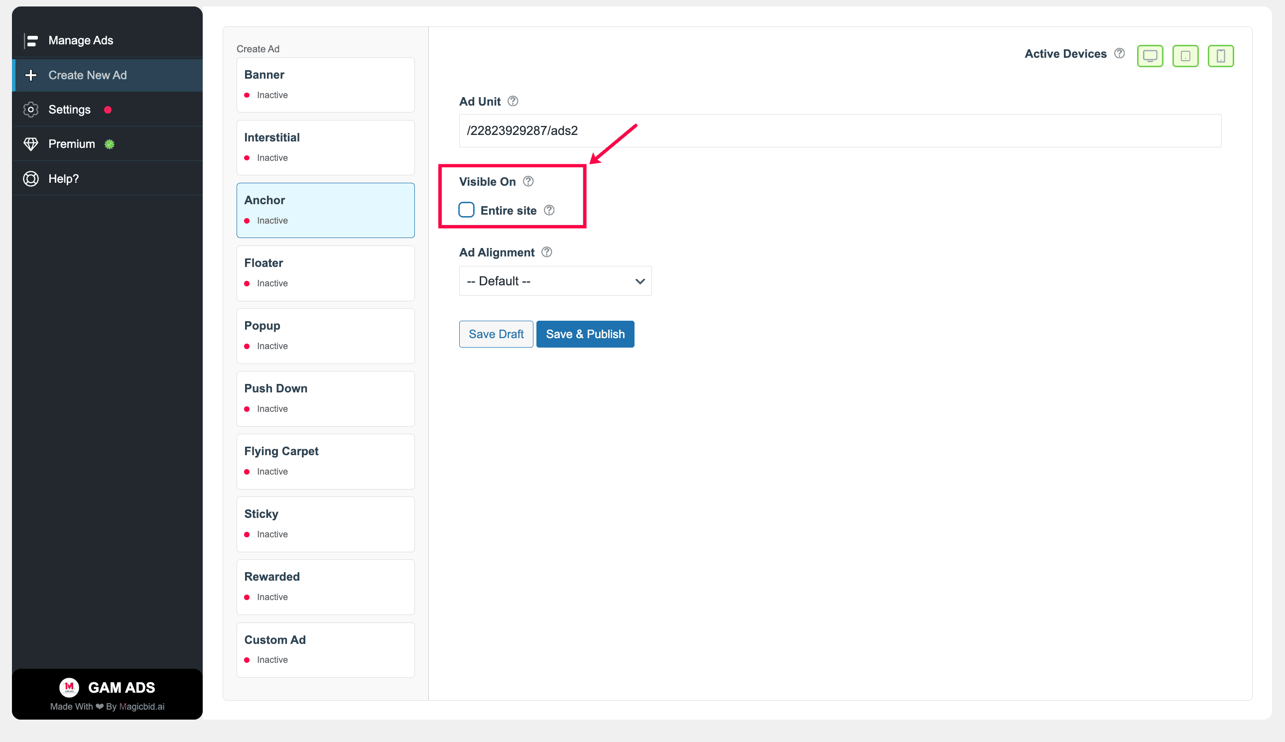1285x742 pixels.
Task: Select the Push Down ad type card
Action: (x=325, y=398)
